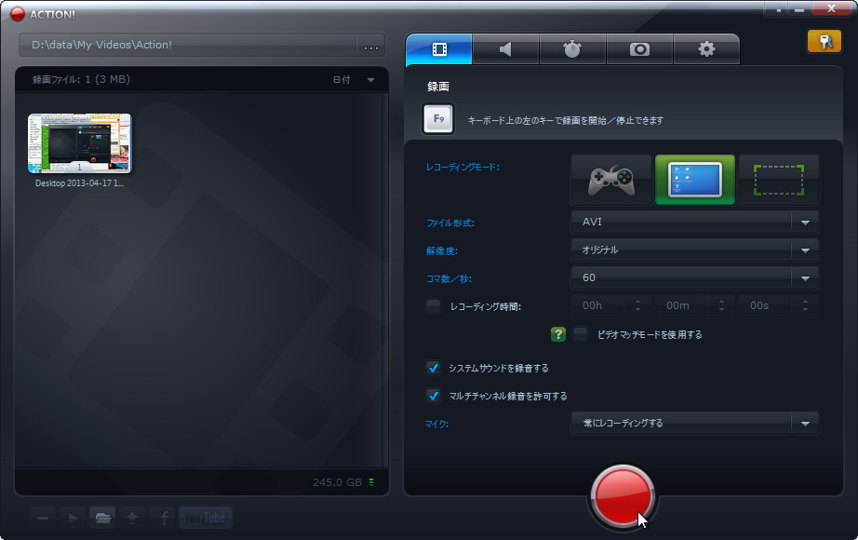Image resolution: width=858 pixels, height=540 pixels.
Task: Uncheck マルチチャンネル録音を許可する checkbox
Action: 434,396
